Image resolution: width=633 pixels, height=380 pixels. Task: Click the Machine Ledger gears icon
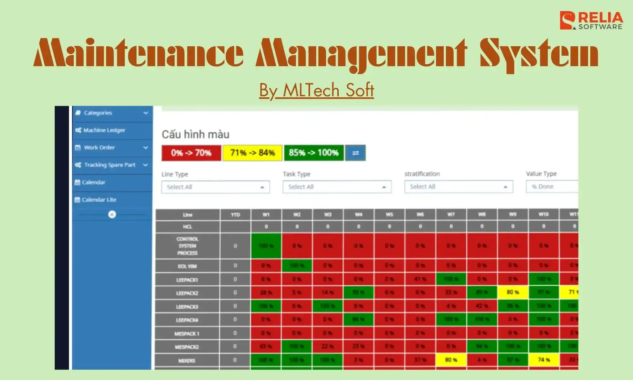(x=78, y=130)
